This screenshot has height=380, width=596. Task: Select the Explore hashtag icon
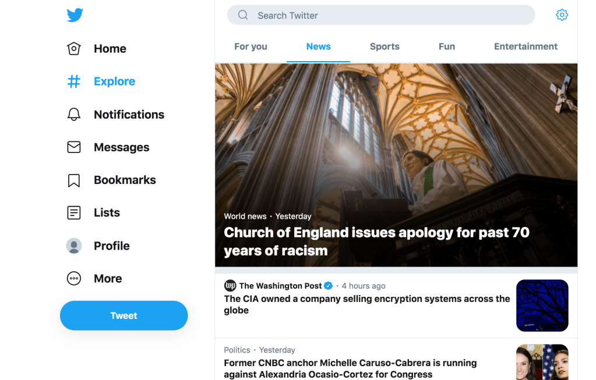click(x=74, y=81)
